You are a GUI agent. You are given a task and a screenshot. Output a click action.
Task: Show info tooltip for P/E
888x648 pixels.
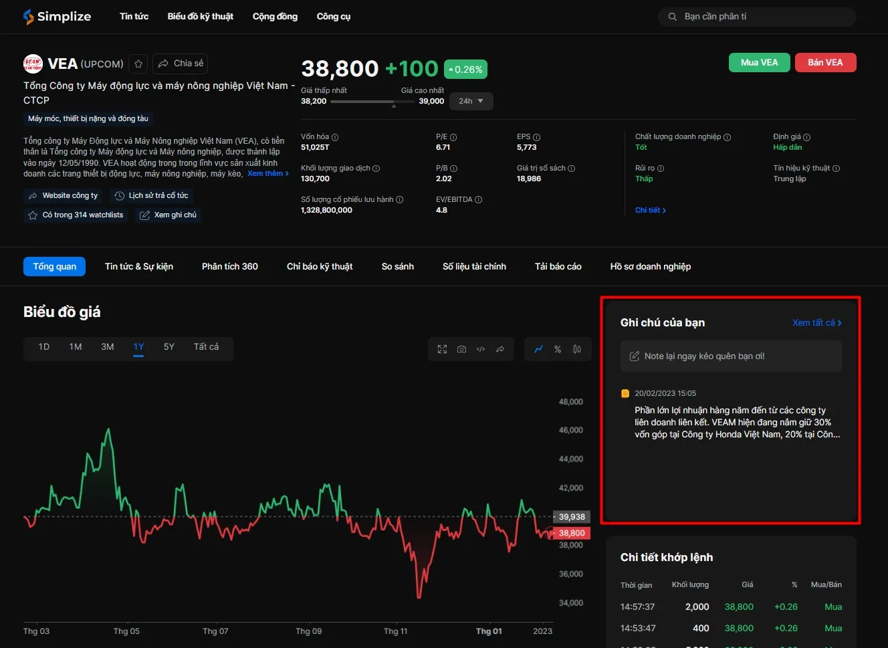pyautogui.click(x=453, y=137)
